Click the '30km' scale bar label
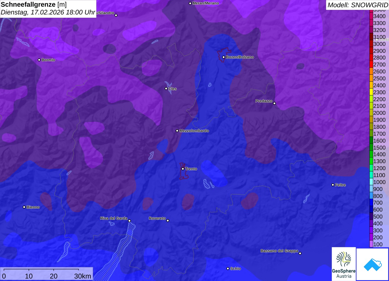Viewport: 389px width, 281px height. point(83,276)
